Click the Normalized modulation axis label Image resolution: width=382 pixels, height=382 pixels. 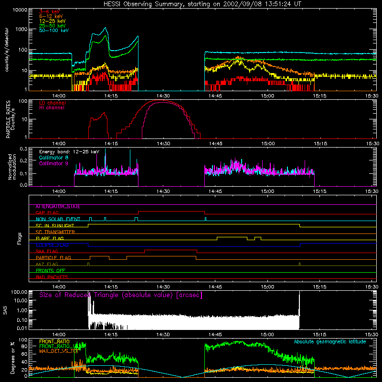pyautogui.click(x=11, y=167)
